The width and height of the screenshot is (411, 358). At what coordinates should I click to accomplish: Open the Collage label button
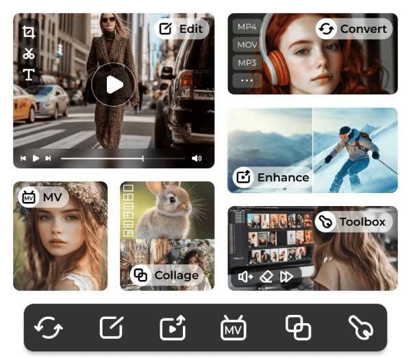[x=166, y=275]
